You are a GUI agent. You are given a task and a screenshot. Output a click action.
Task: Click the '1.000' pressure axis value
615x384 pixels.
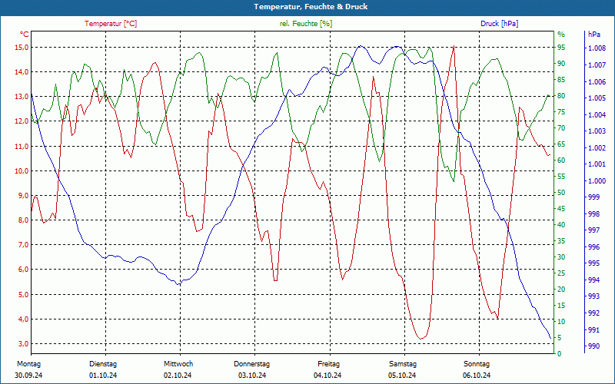pos(596,180)
